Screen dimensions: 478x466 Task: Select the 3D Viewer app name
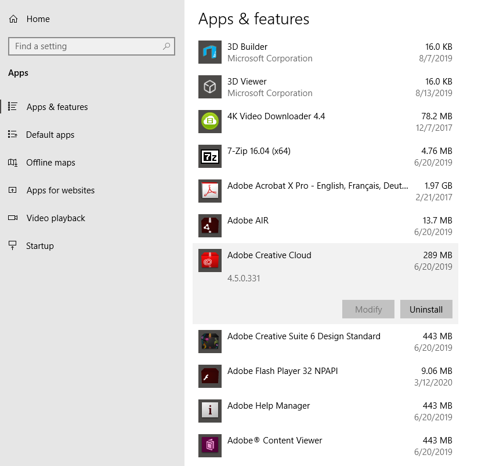click(x=247, y=82)
